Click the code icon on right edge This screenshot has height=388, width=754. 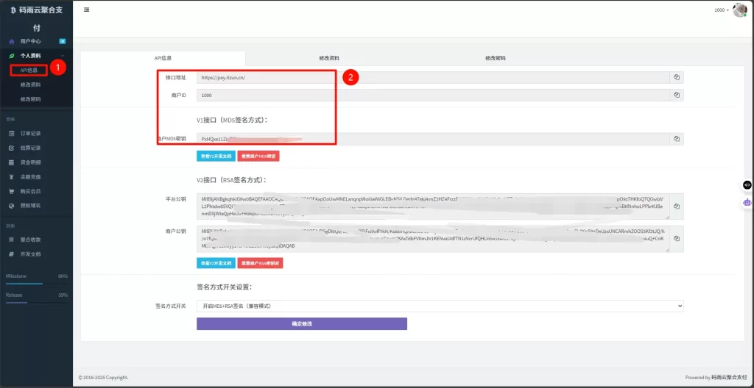[x=747, y=185]
